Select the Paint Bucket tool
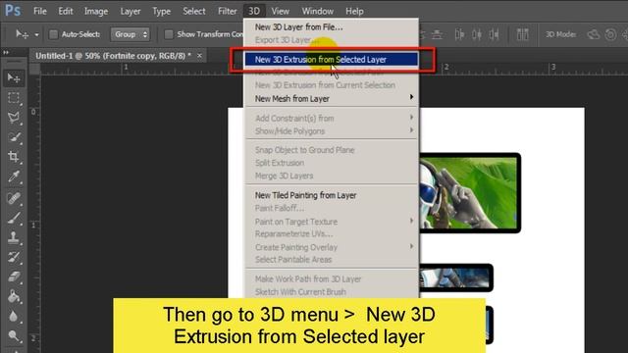This screenshot has height=353, width=628. point(14,296)
